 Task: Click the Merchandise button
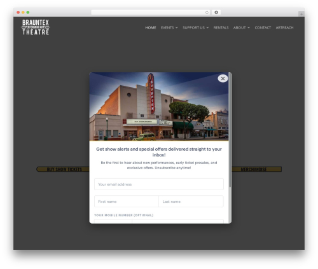[256, 169]
